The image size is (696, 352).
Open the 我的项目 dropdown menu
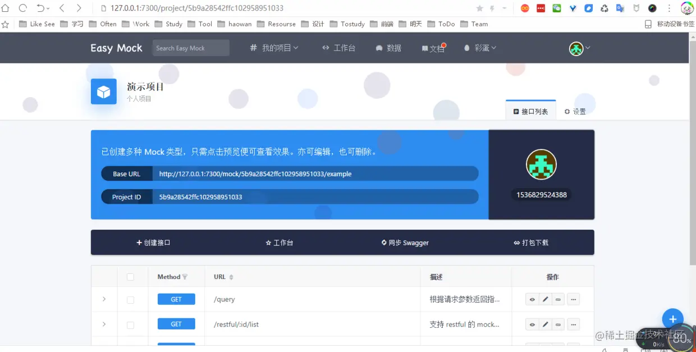tap(274, 48)
